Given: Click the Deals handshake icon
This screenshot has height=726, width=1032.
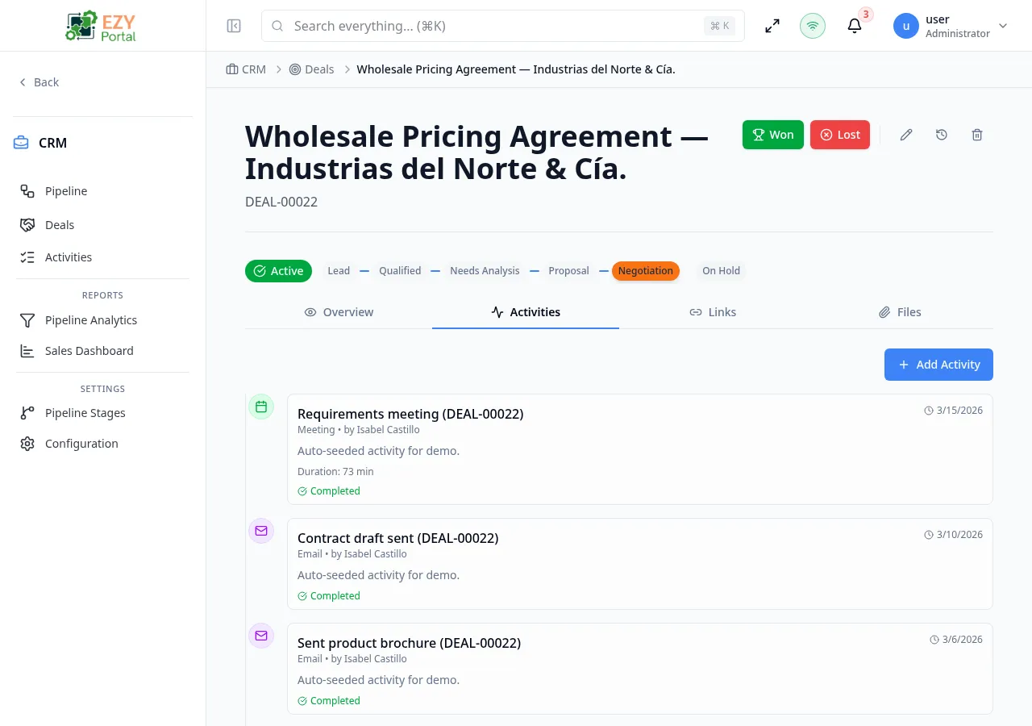Looking at the screenshot, I should coord(27,225).
